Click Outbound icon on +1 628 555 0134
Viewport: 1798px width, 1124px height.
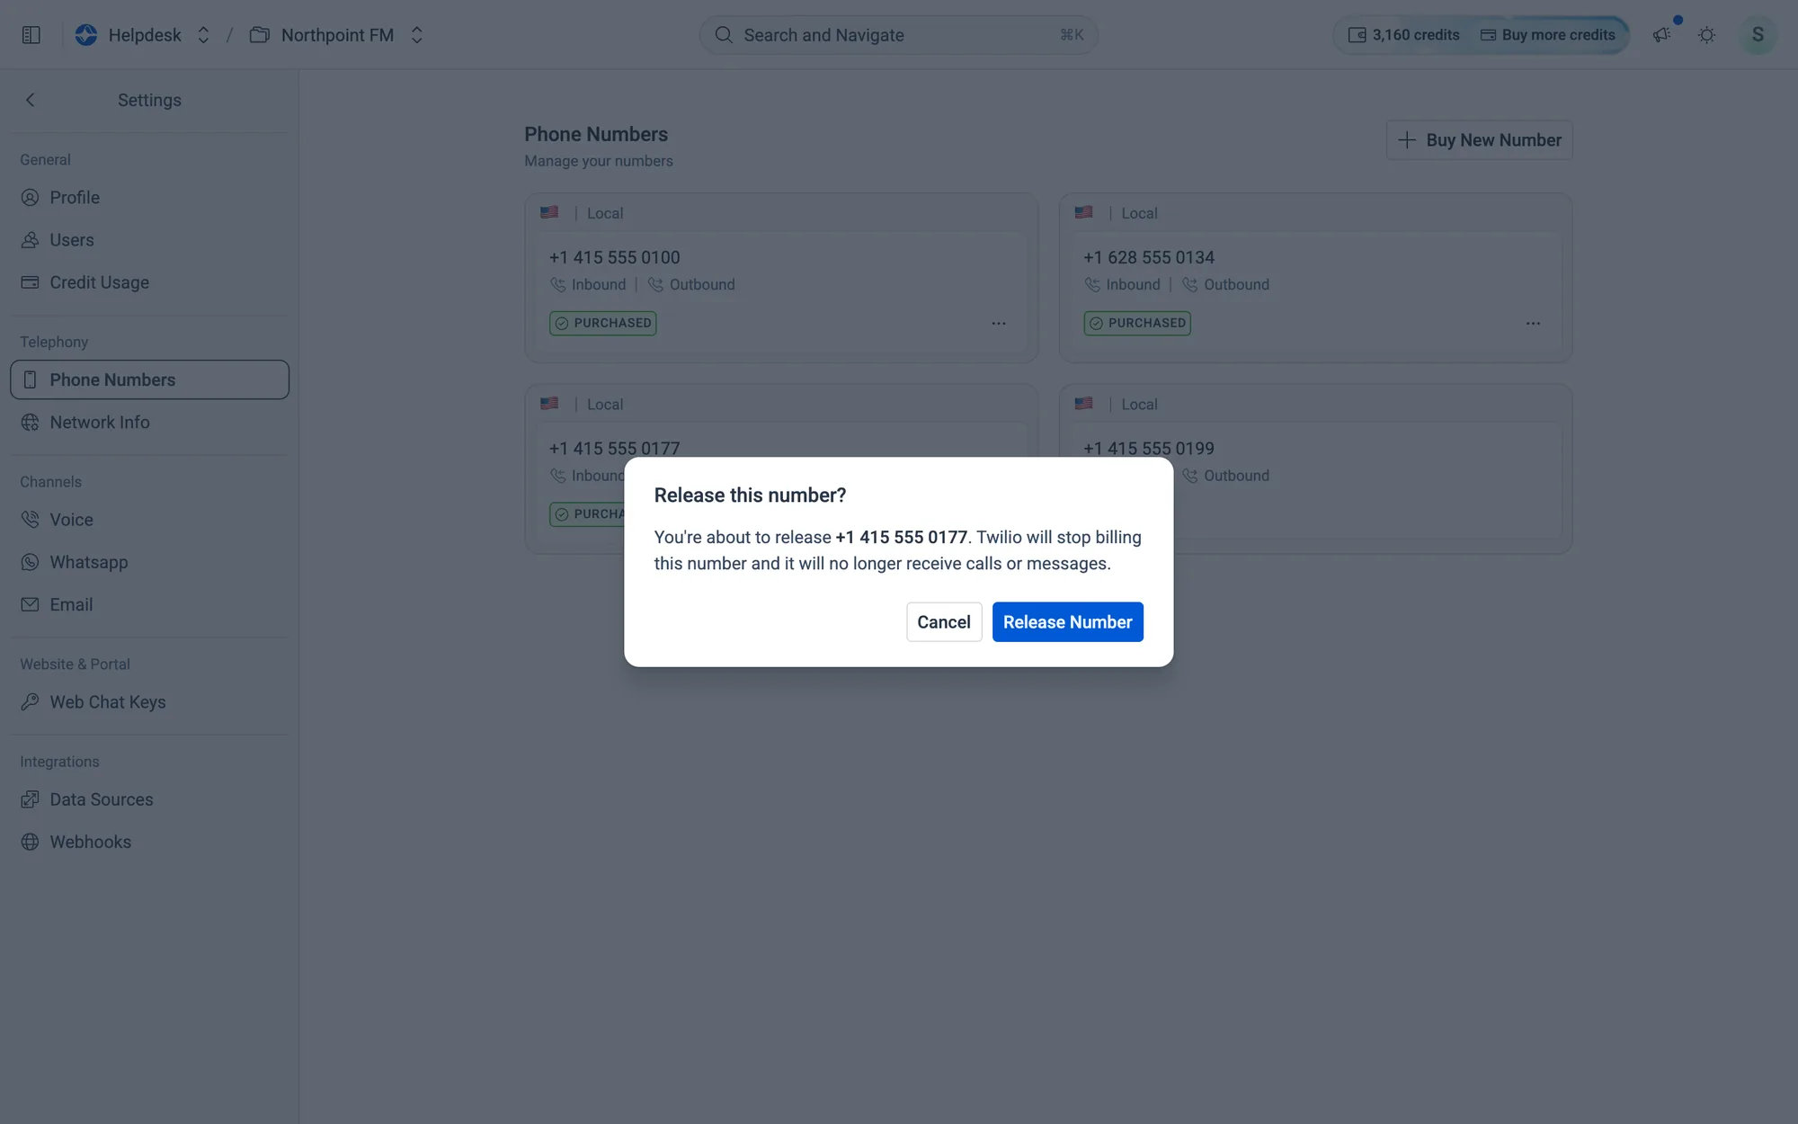[1189, 285]
